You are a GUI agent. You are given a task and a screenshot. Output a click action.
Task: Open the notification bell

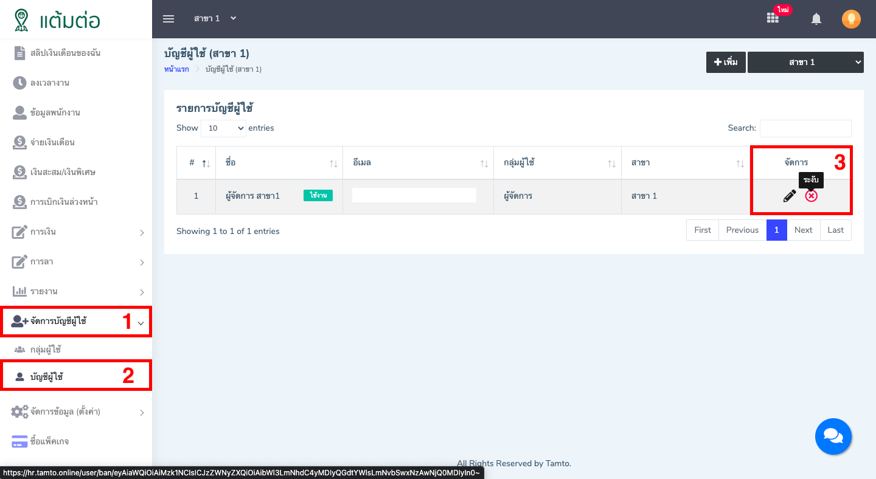(816, 19)
